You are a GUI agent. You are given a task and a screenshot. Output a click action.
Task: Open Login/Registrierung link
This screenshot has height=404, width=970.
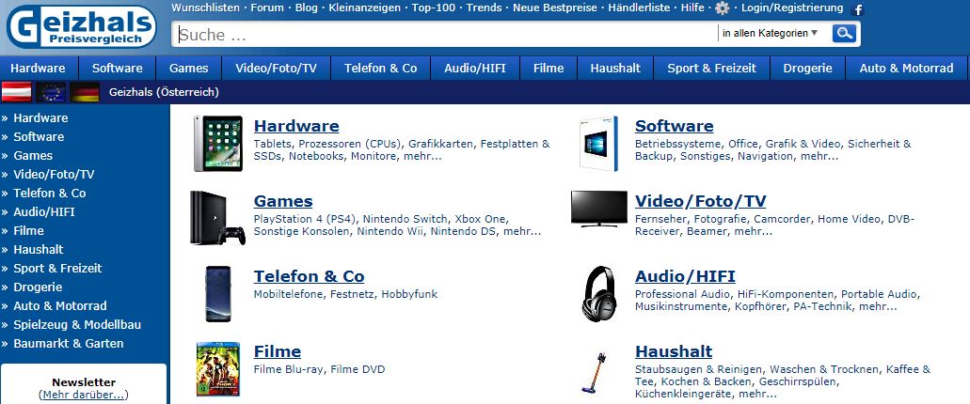(x=792, y=8)
